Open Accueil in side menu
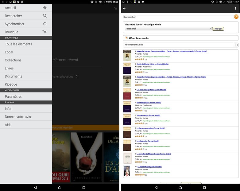This screenshot has width=240, height=191. pos(26,8)
